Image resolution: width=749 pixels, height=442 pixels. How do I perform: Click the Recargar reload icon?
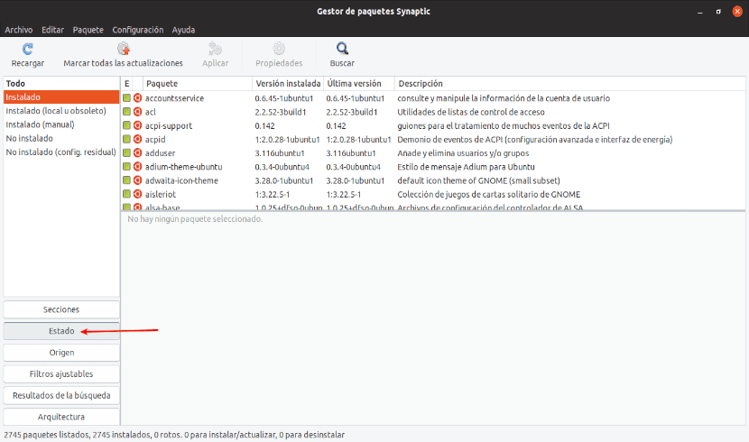28,49
